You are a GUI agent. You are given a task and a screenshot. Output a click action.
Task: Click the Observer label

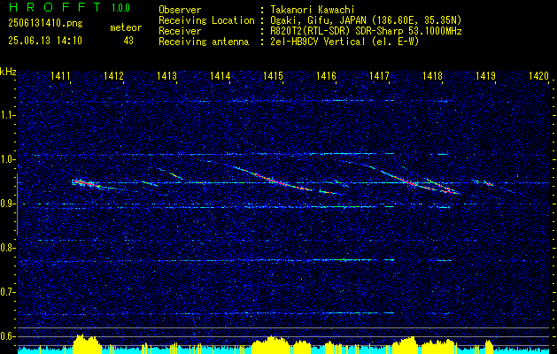point(180,10)
